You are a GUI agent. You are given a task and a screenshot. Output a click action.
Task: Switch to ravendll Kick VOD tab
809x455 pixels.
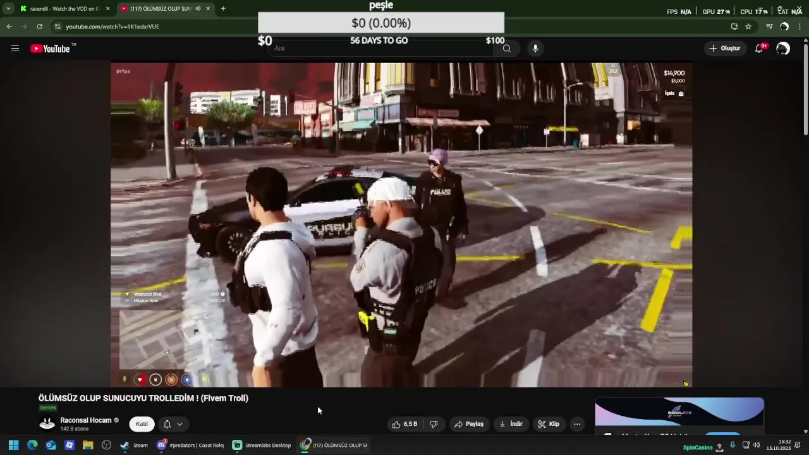(x=61, y=9)
